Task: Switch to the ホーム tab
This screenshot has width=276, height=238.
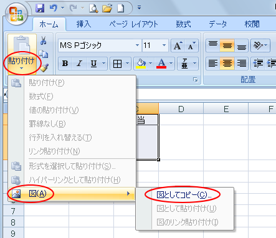Action: [x=49, y=24]
